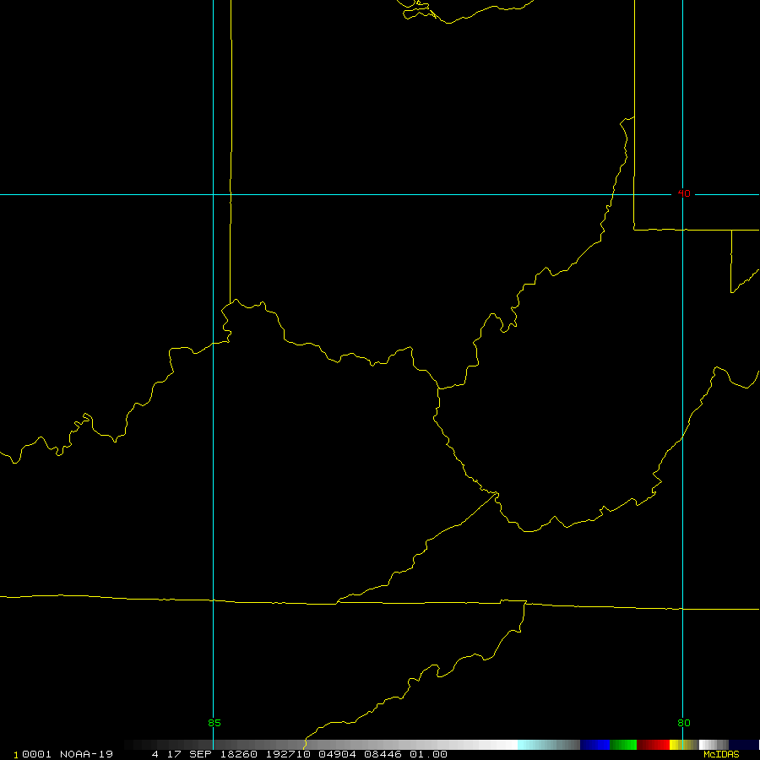The image size is (760, 760).
Task: Select the green segment of color bar
Action: click(623, 745)
